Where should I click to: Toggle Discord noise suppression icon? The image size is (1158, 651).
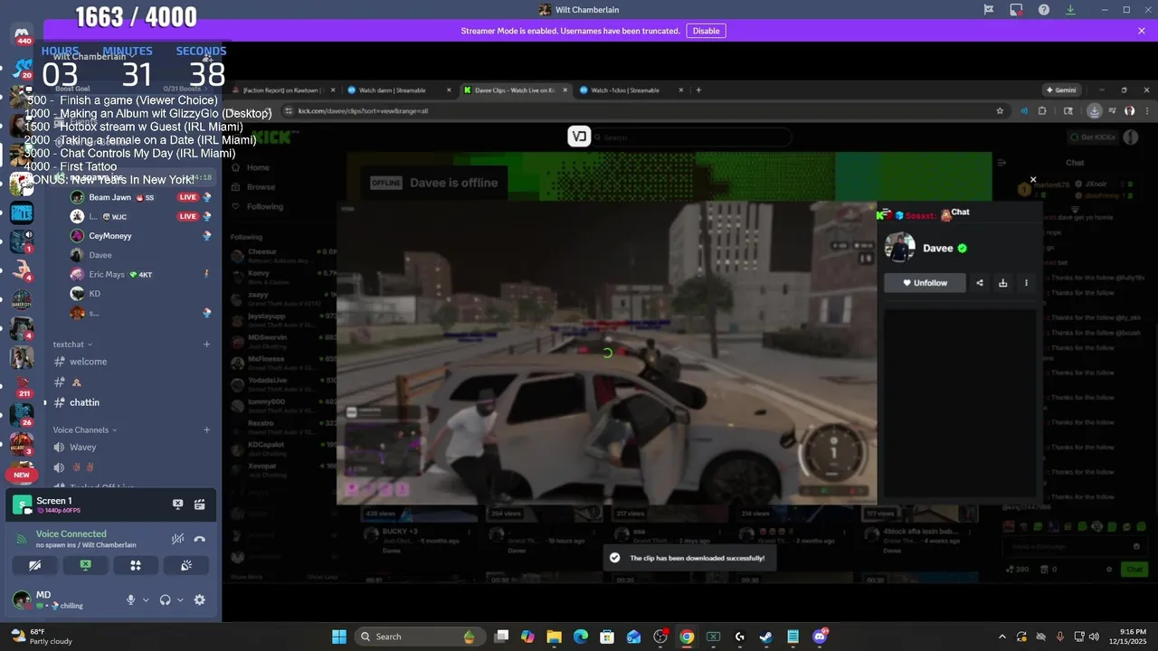[x=178, y=539]
